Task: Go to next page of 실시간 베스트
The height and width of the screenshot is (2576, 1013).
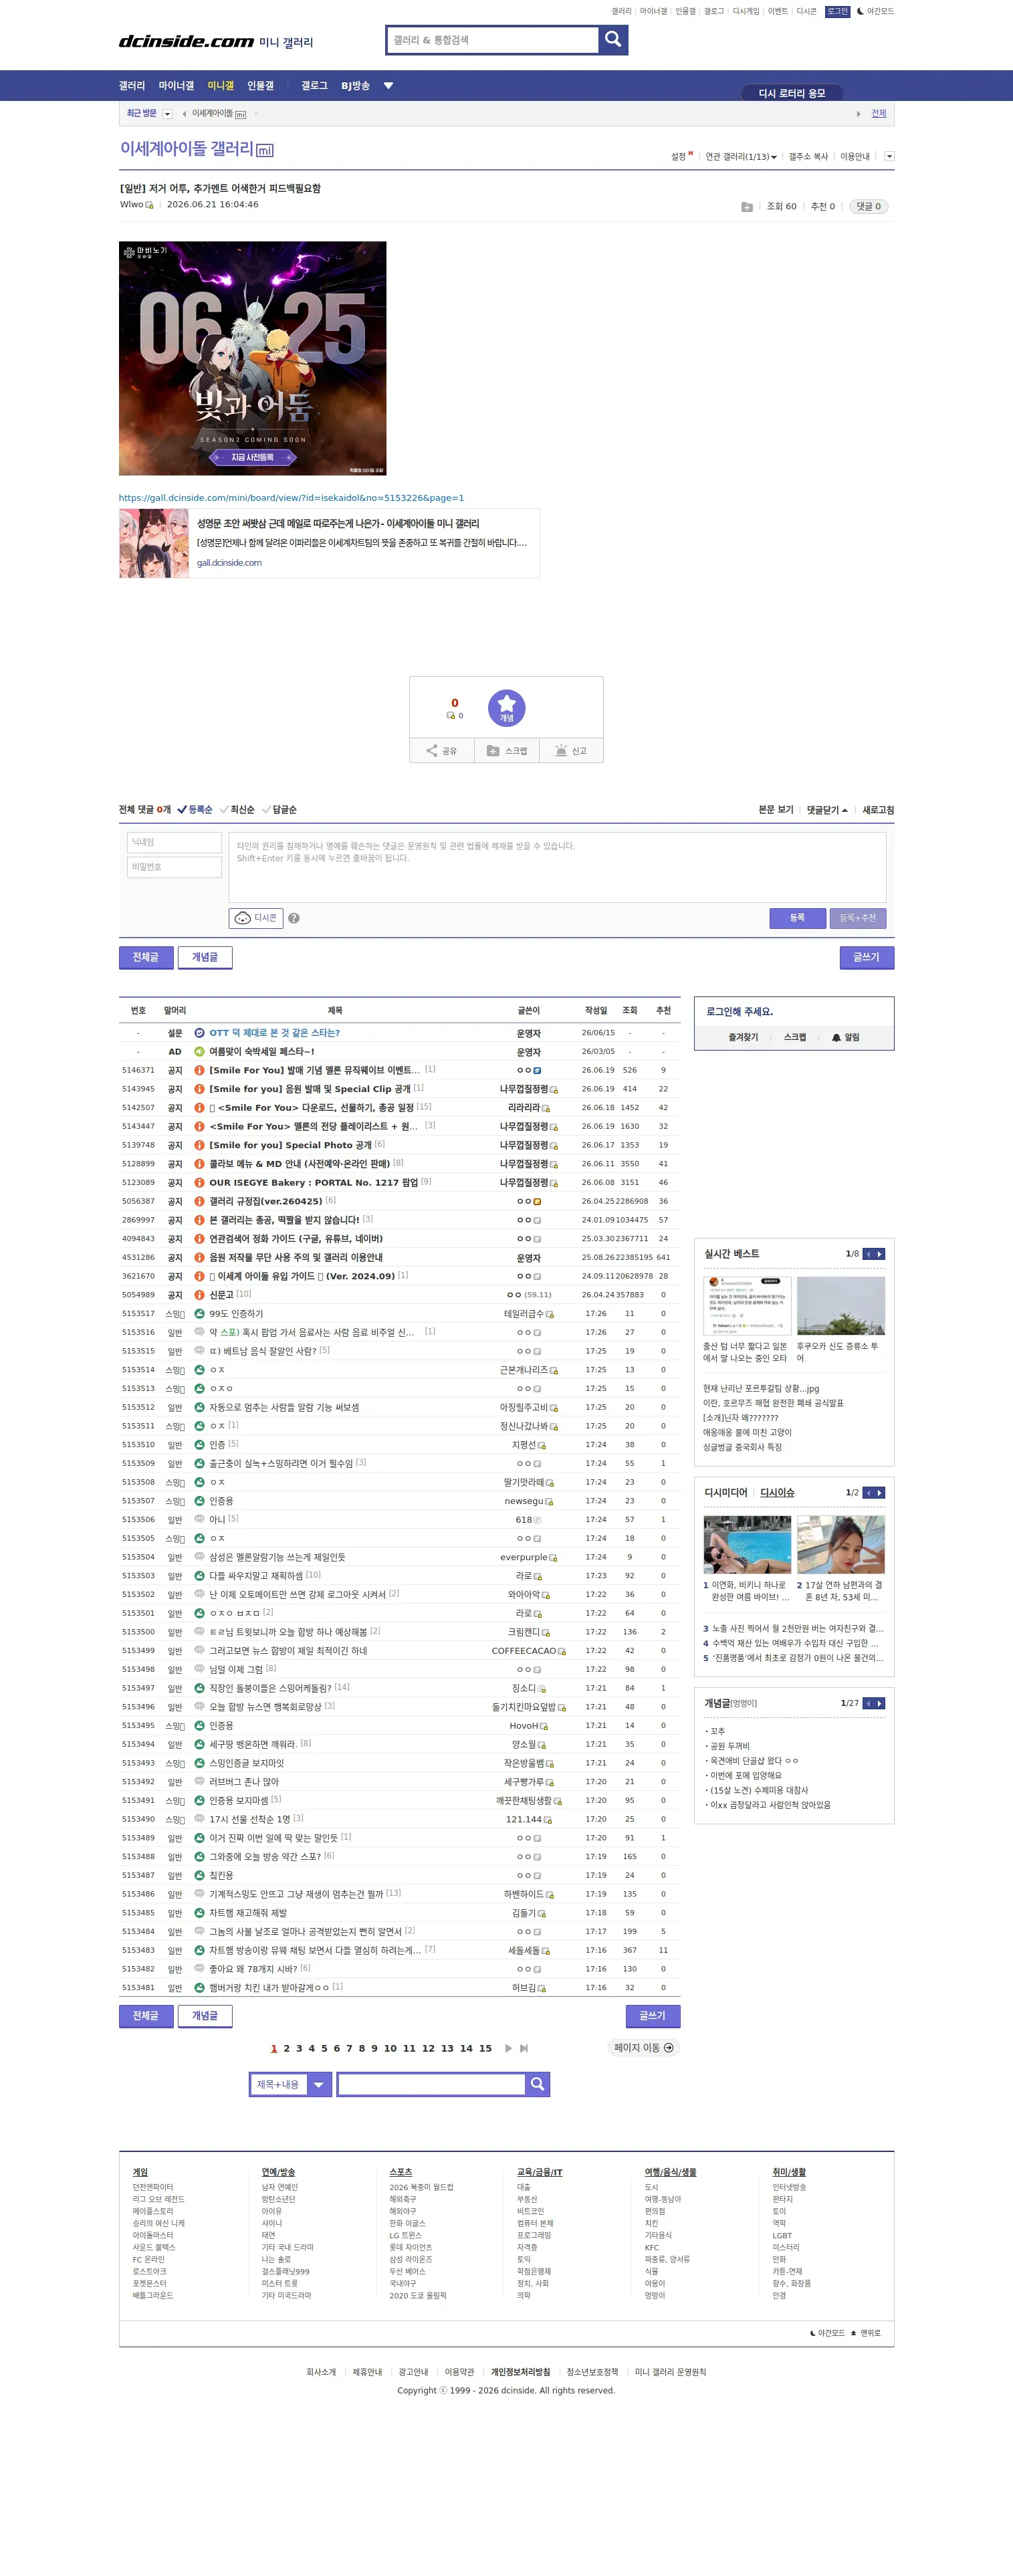Action: click(x=880, y=1254)
